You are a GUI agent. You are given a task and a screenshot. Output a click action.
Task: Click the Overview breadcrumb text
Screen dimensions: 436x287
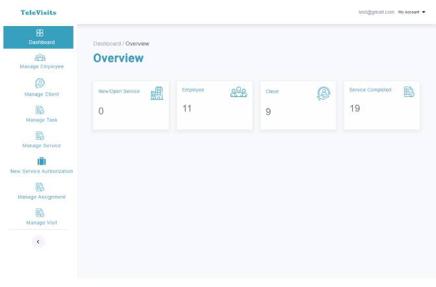coord(137,44)
